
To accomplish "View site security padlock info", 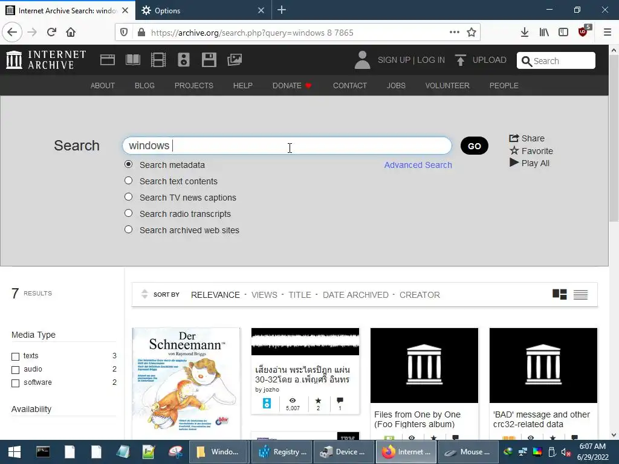I will pyautogui.click(x=141, y=33).
